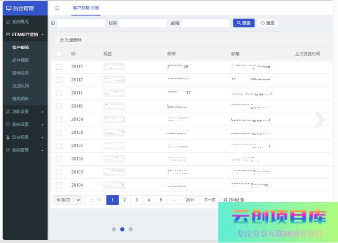Switch to the 客户邮箱 列表 tab
This screenshot has width=338, height=243.
pyautogui.click(x=86, y=8)
